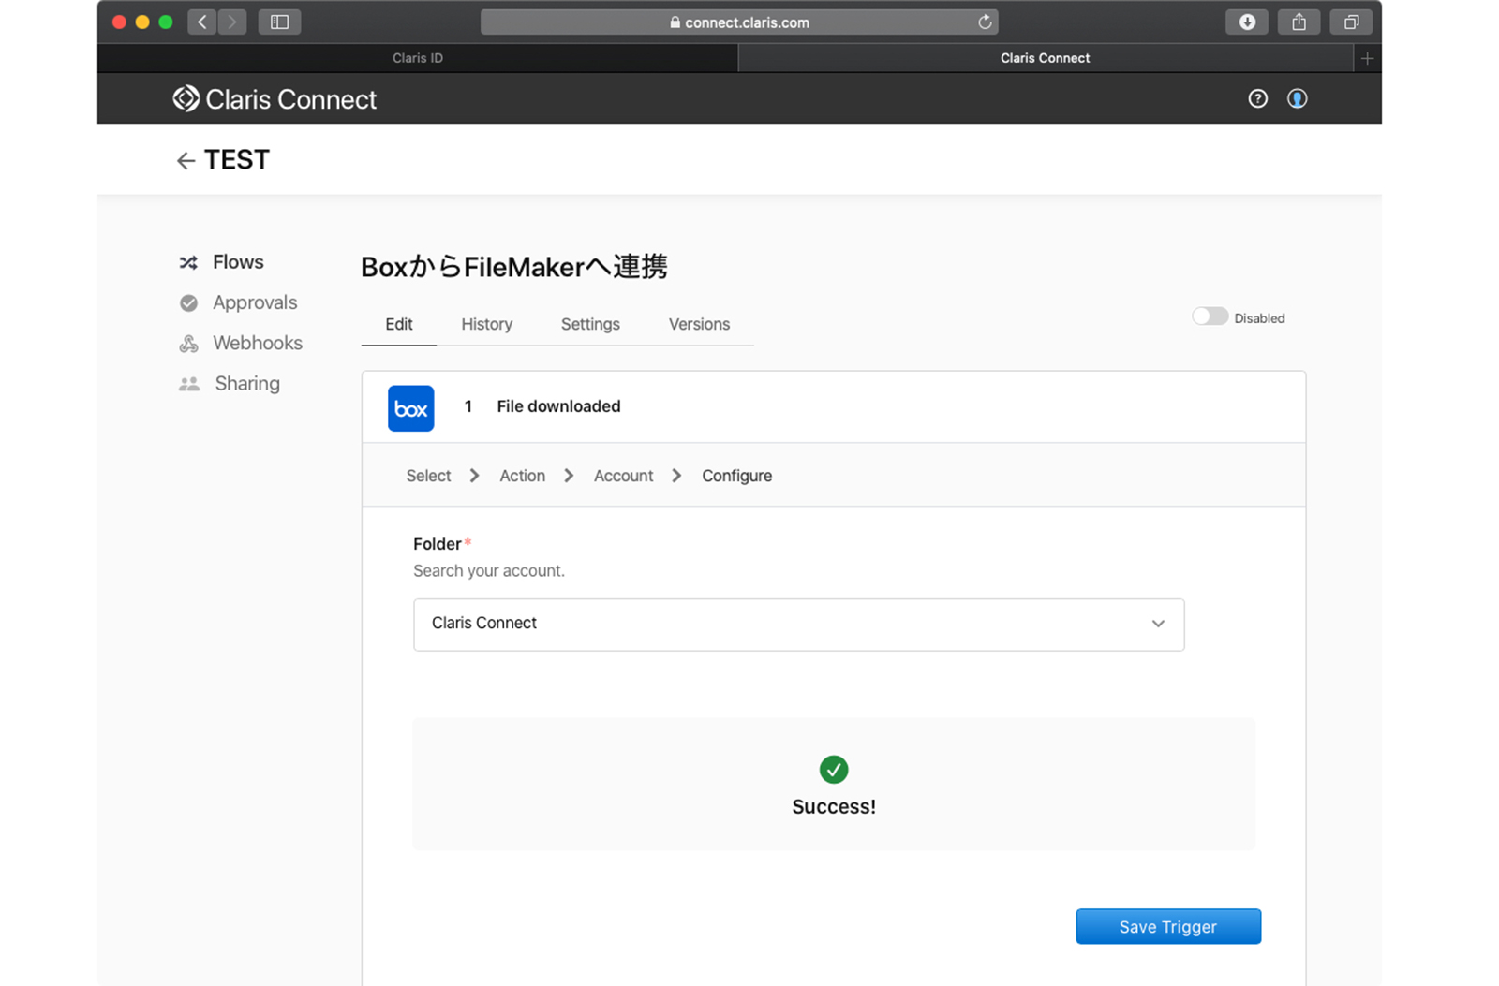Viewport: 1499px width, 986px height.
Task: Open the user account profile icon
Action: pos(1297,98)
